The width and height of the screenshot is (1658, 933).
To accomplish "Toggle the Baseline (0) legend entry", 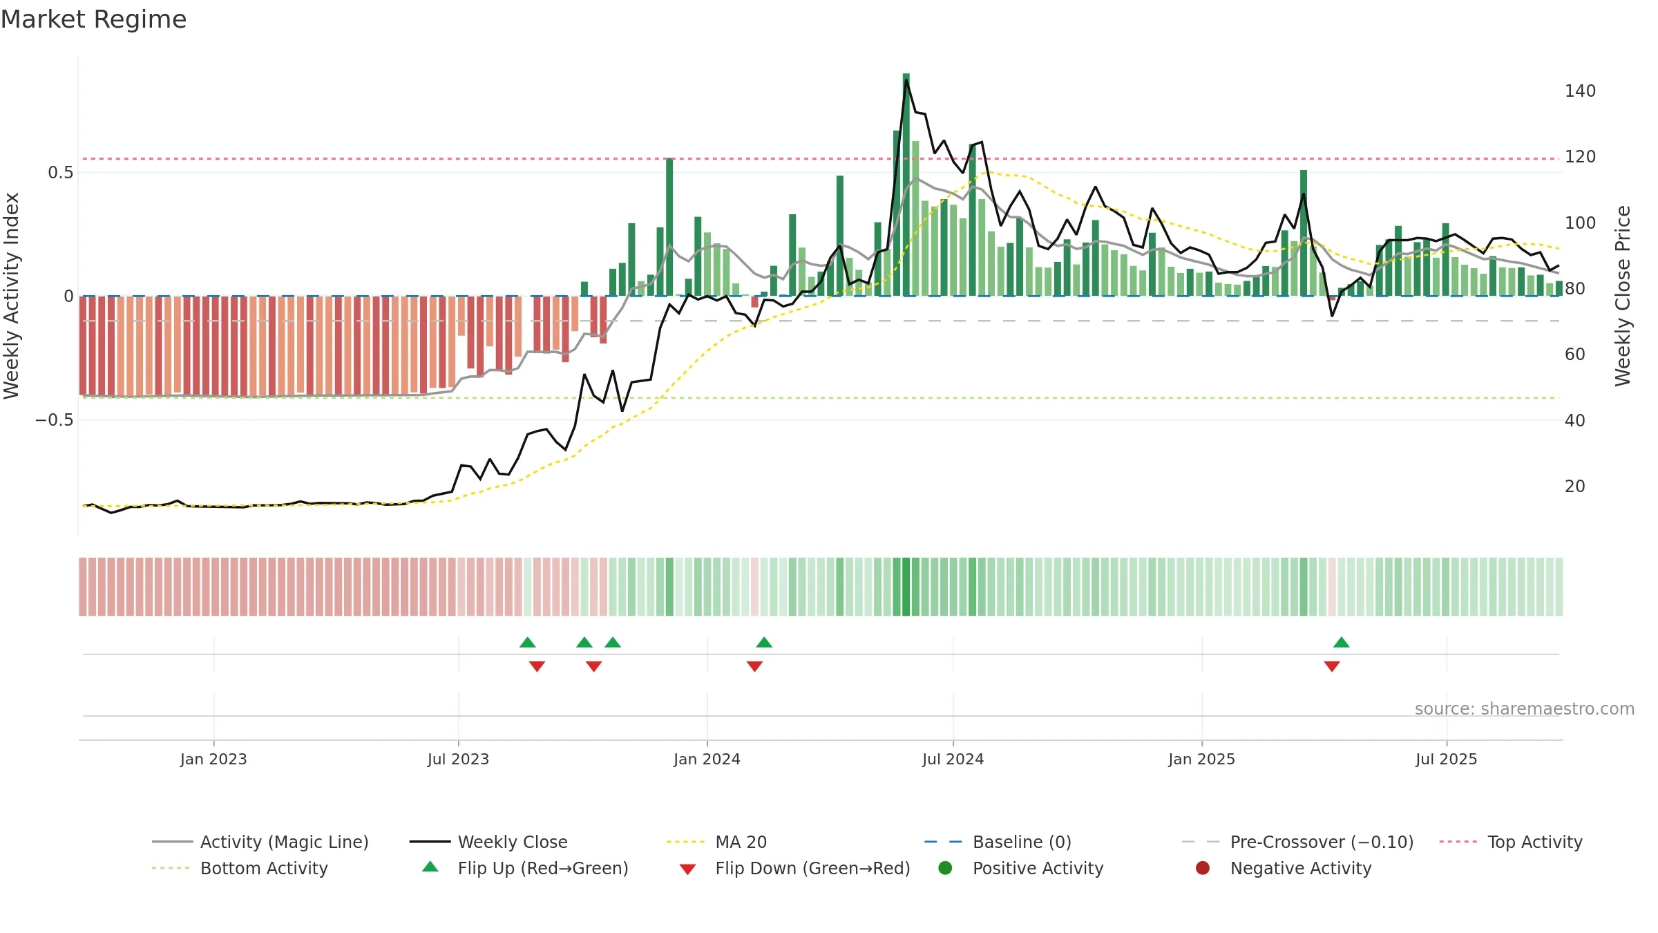I will 998,842.
